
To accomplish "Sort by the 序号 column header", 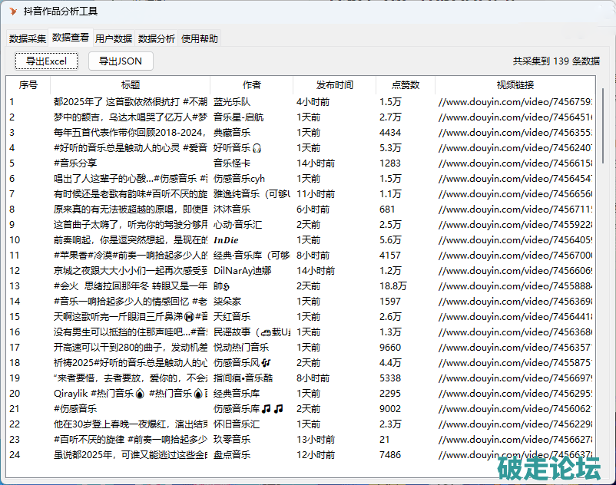I will point(28,85).
